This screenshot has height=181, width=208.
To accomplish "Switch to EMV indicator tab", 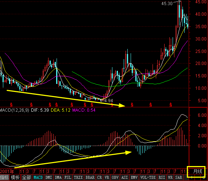I will point(134,177).
